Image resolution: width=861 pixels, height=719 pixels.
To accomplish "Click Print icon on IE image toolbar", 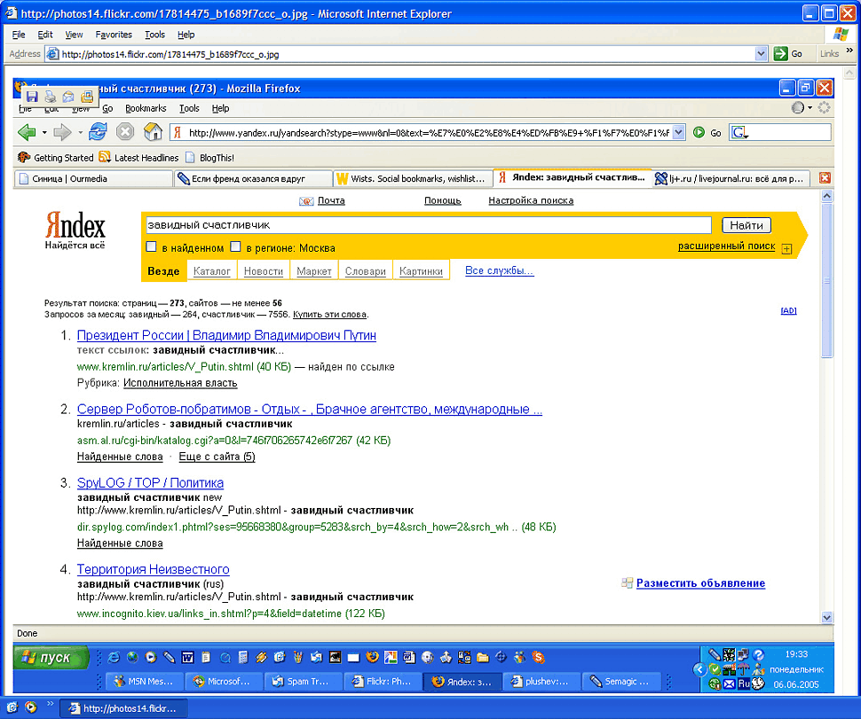I will [x=50, y=97].
